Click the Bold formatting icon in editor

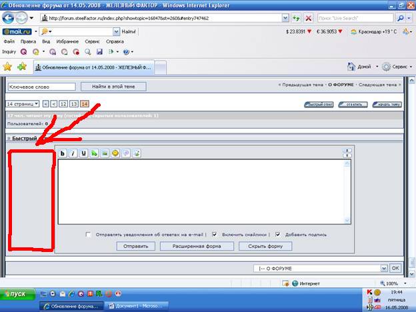(x=63, y=153)
